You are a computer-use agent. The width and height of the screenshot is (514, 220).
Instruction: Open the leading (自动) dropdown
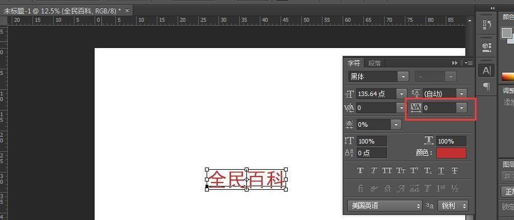tap(462, 94)
